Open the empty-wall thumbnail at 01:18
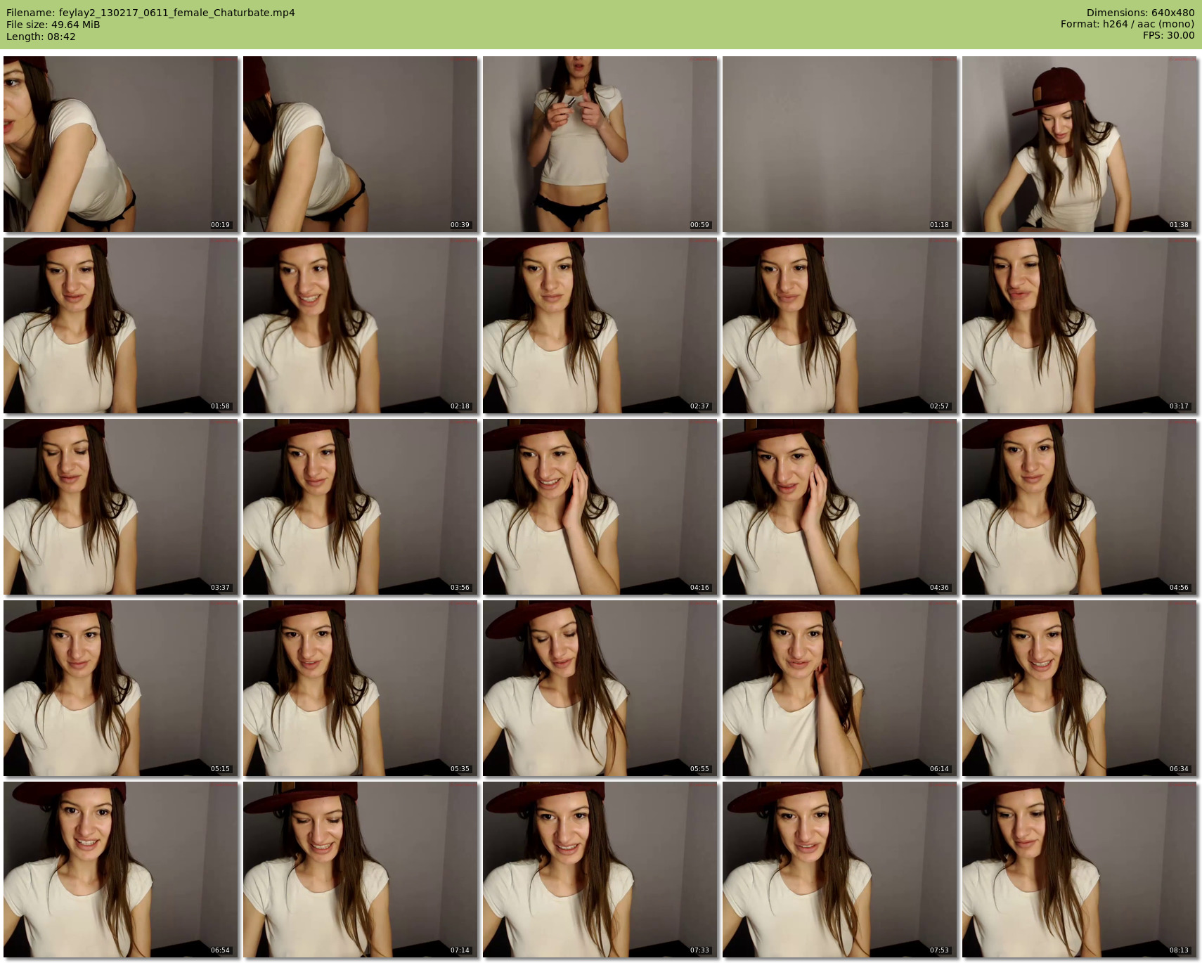The width and height of the screenshot is (1202, 963). point(839,144)
